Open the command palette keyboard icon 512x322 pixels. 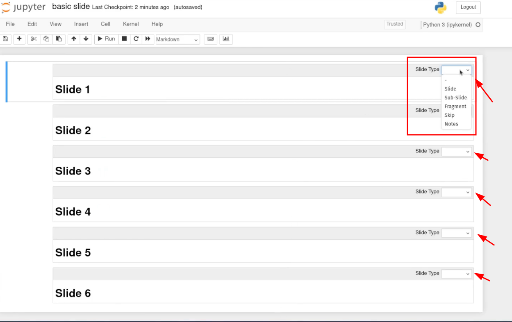[x=210, y=39]
